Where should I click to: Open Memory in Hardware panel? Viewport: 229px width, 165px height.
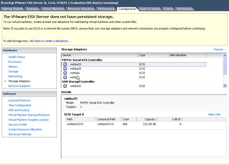point(13,67)
